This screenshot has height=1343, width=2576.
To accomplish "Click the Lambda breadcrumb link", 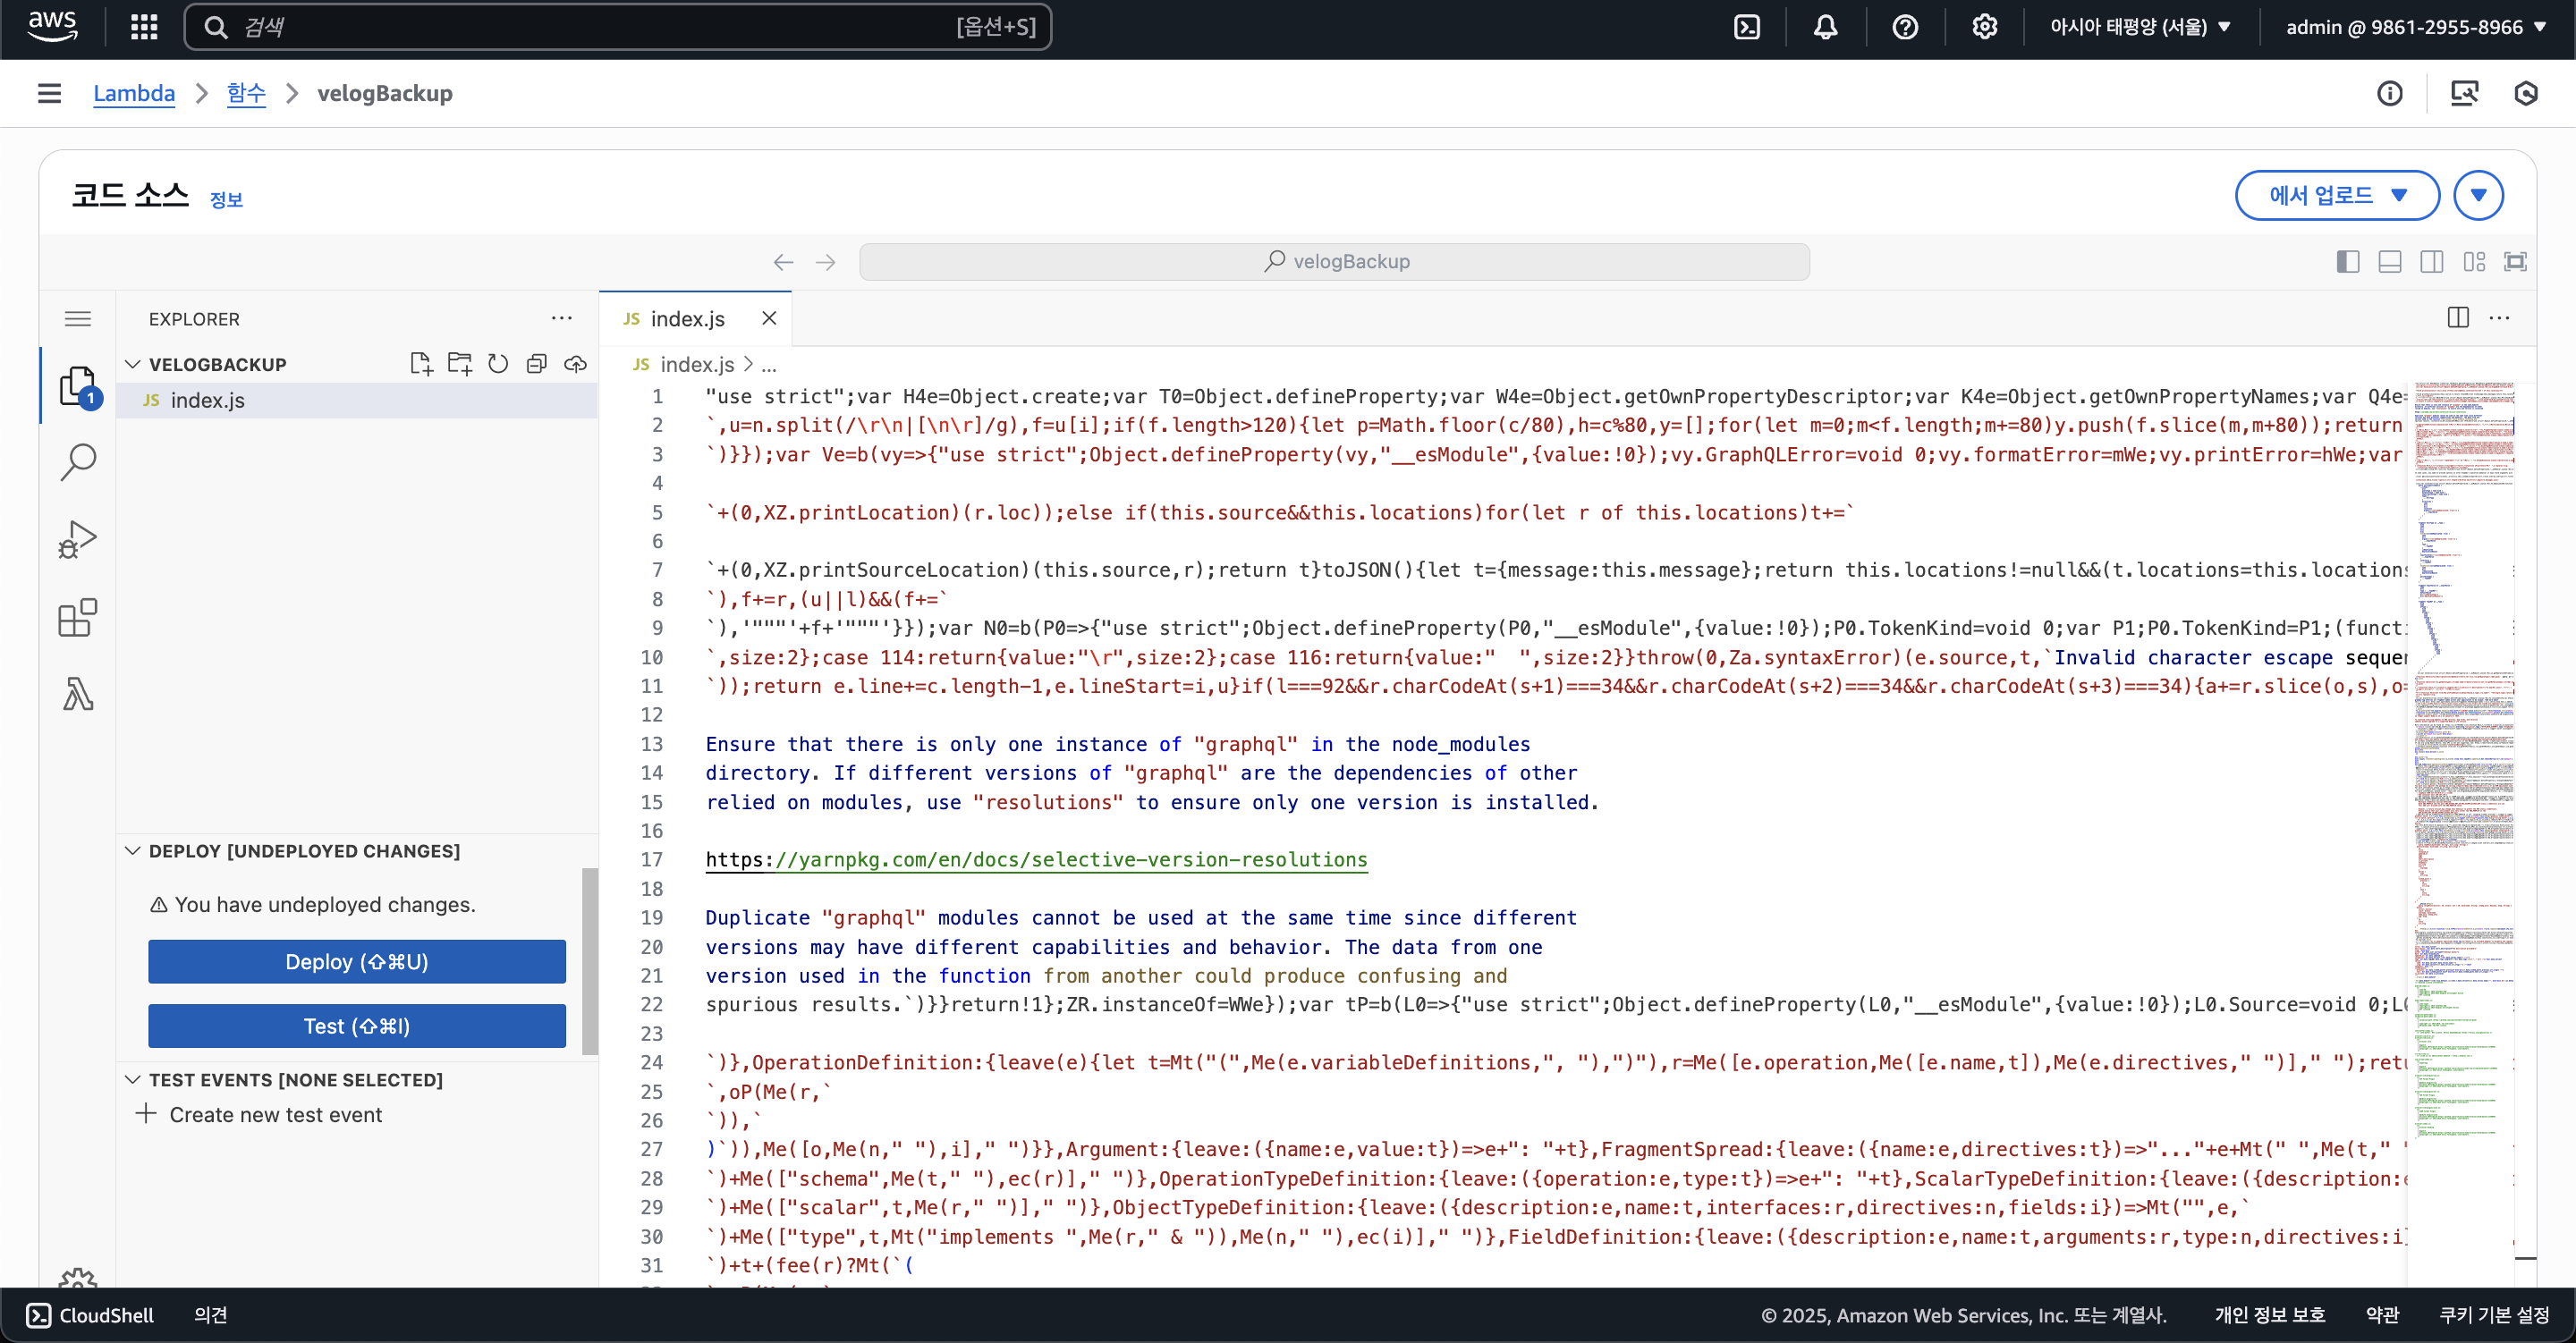I will [134, 93].
